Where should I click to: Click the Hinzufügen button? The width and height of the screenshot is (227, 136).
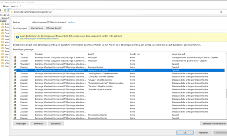click(x=21, y=124)
